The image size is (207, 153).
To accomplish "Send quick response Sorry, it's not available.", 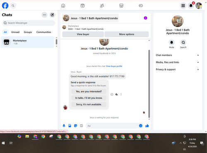I will (89, 104).
